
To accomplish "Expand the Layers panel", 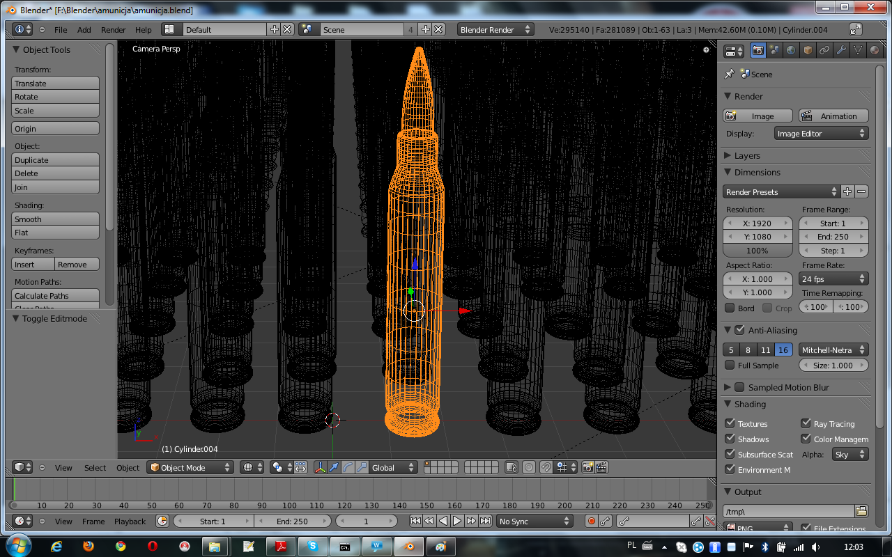I will tap(747, 155).
